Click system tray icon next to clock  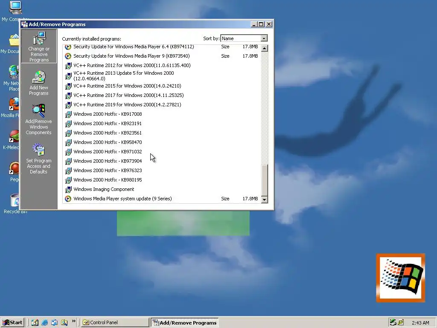pyautogui.click(x=401, y=323)
